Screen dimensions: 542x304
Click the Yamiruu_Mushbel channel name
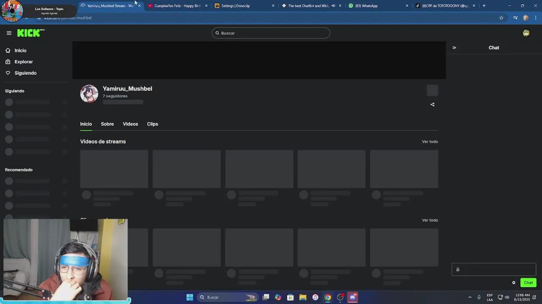(127, 89)
